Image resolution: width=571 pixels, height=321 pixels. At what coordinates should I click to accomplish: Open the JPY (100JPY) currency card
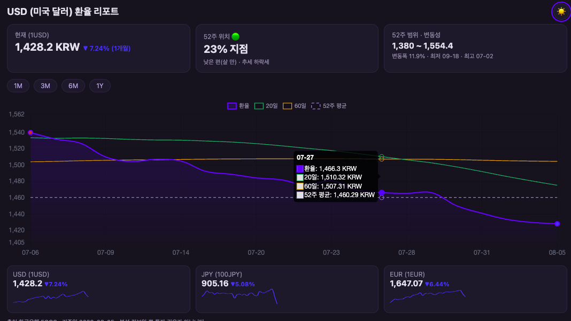pos(287,289)
